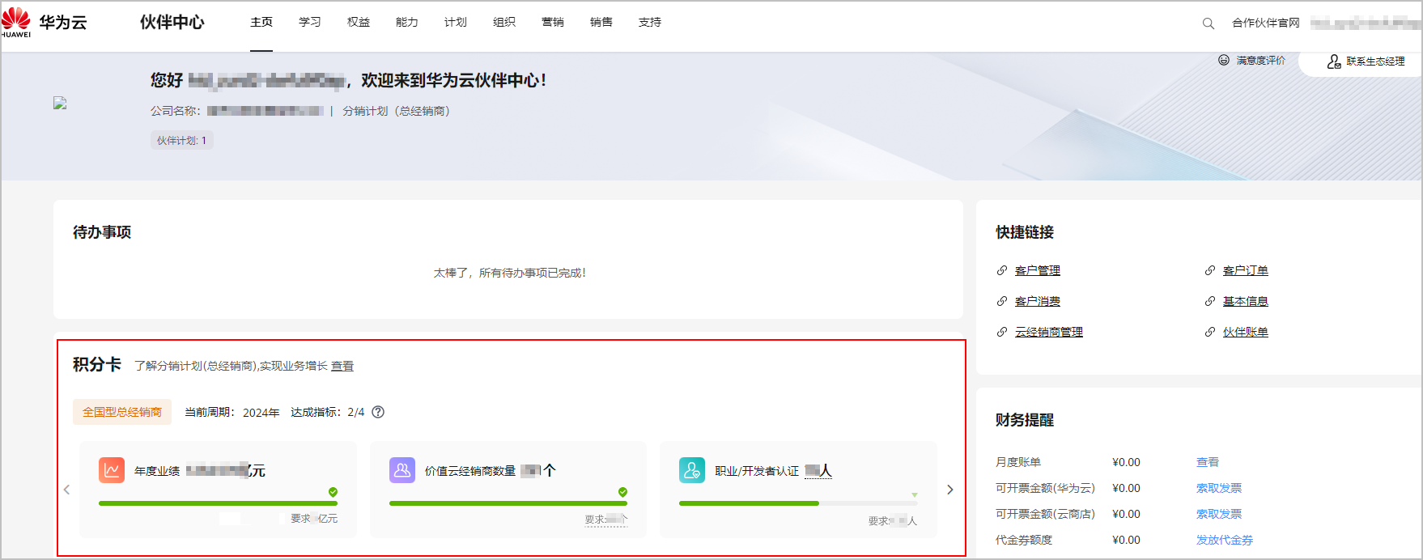The width and height of the screenshot is (1423, 560).
Task: Click 查看 link for 月度账单
Action: (x=1208, y=462)
